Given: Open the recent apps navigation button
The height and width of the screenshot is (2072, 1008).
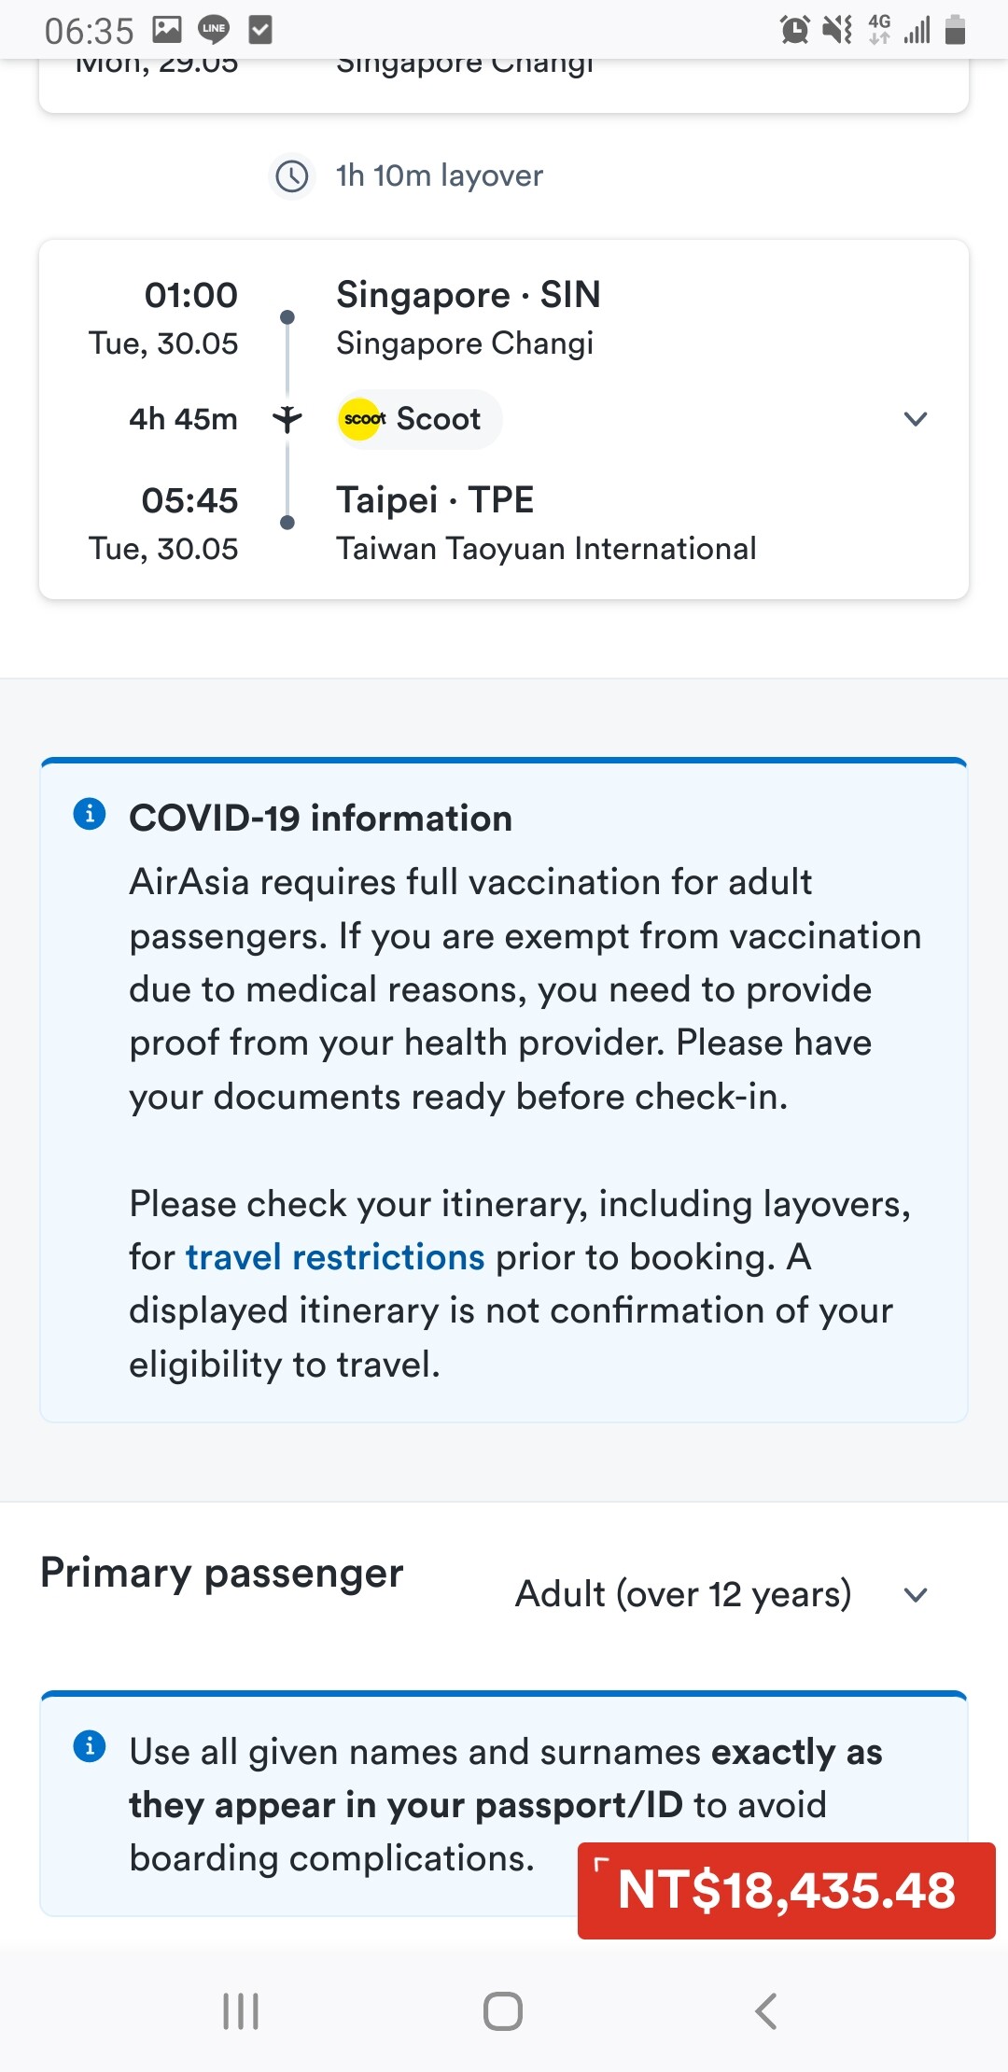Looking at the screenshot, I should (x=241, y=2011).
